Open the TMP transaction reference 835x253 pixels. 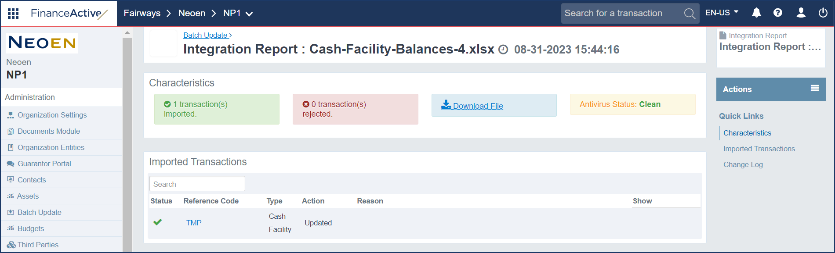point(193,222)
